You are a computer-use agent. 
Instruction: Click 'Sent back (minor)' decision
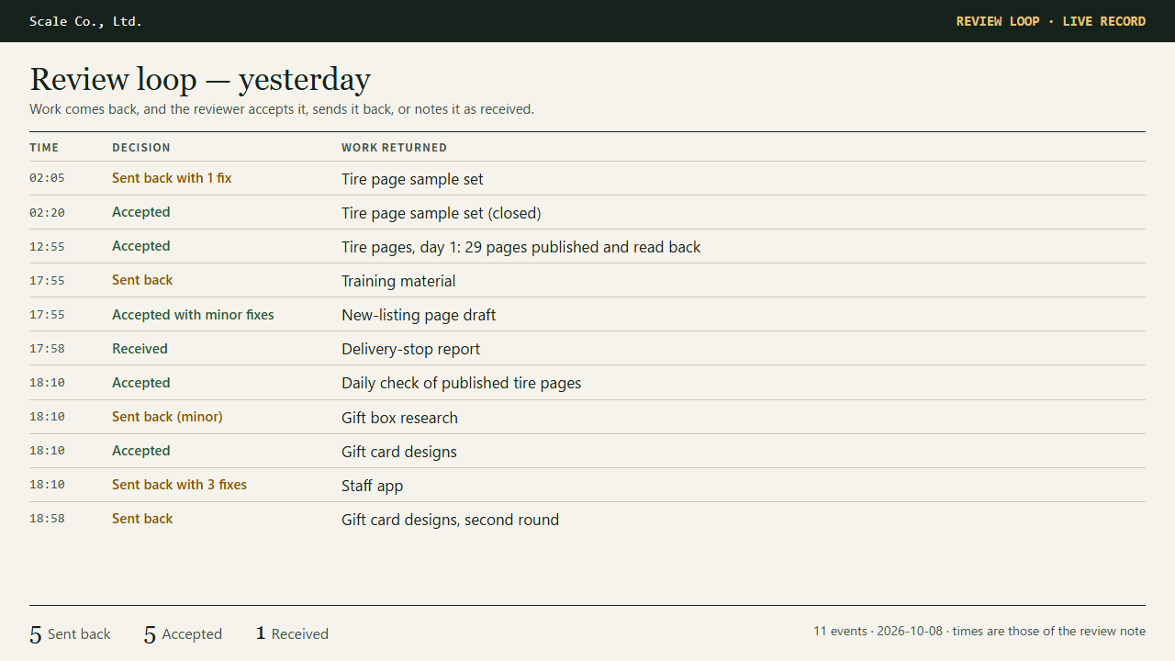(x=167, y=416)
